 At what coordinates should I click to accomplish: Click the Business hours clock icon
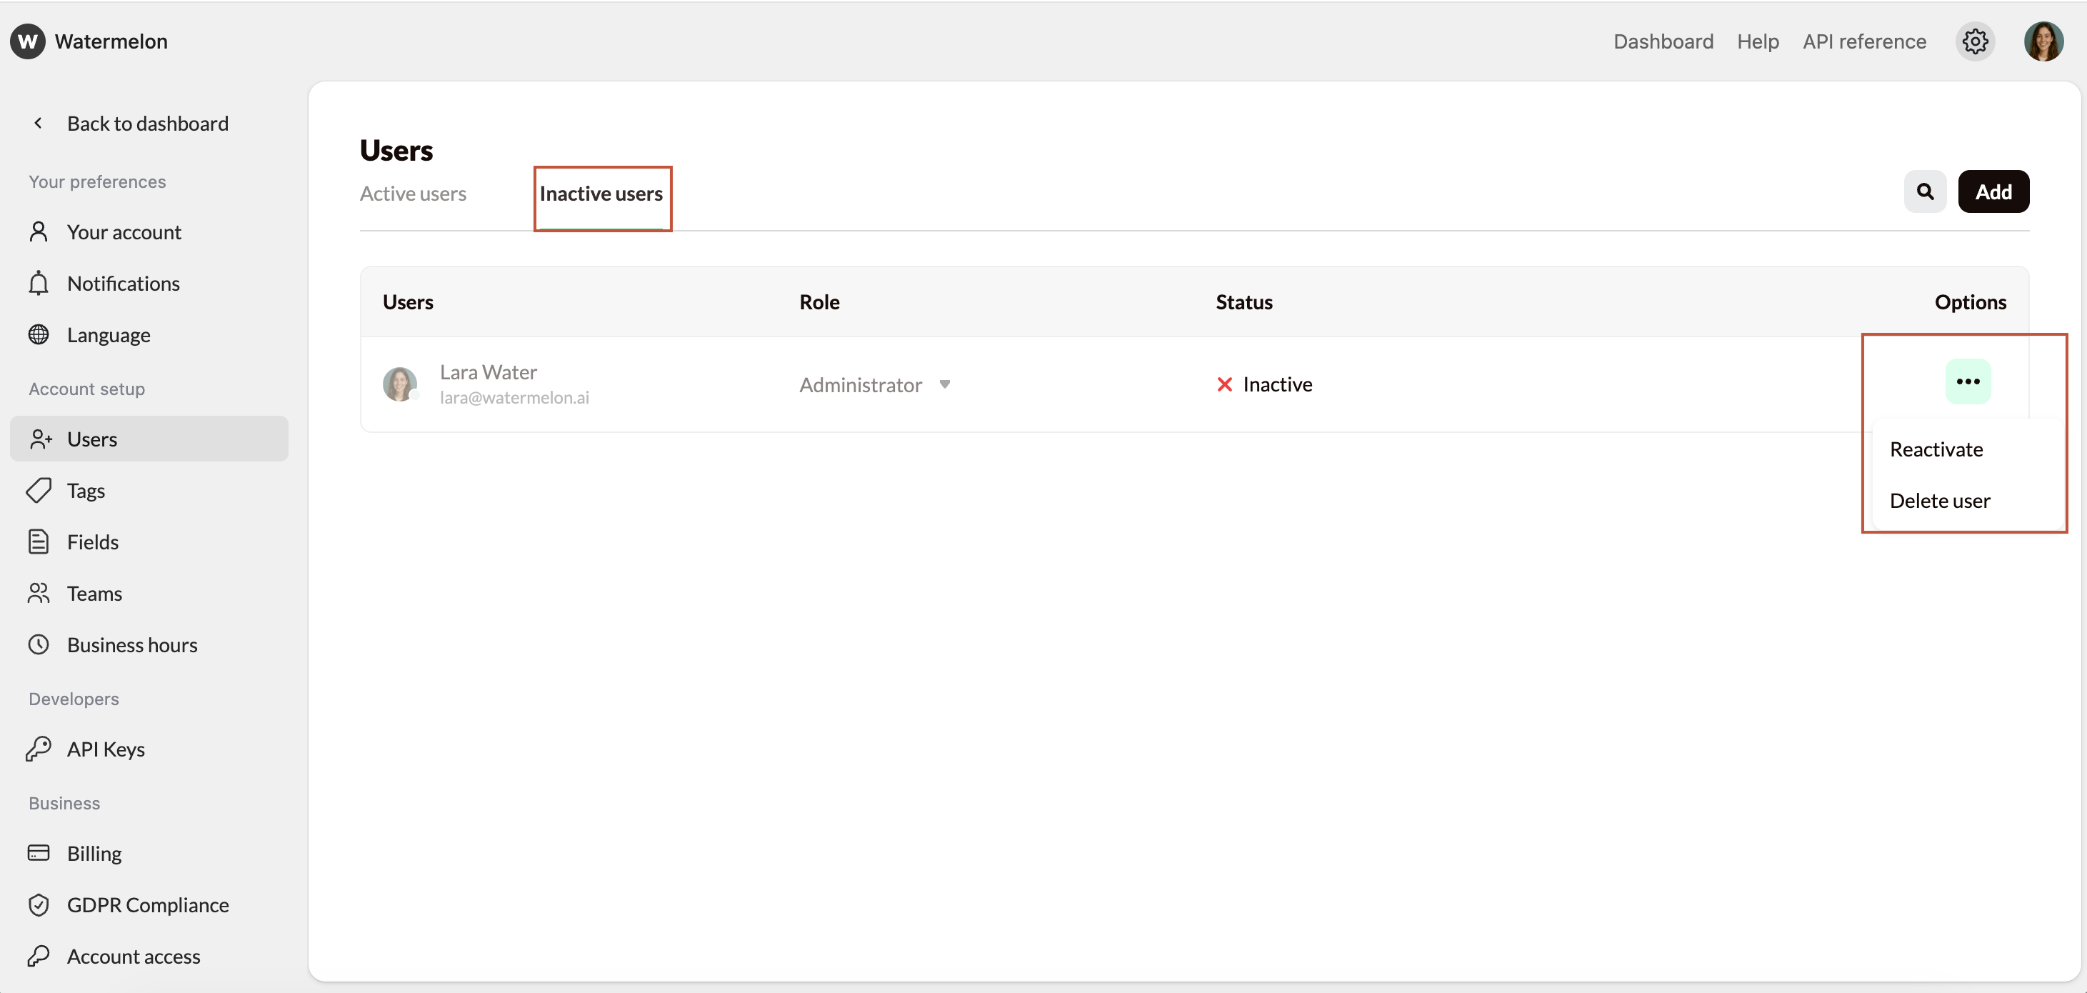point(40,644)
